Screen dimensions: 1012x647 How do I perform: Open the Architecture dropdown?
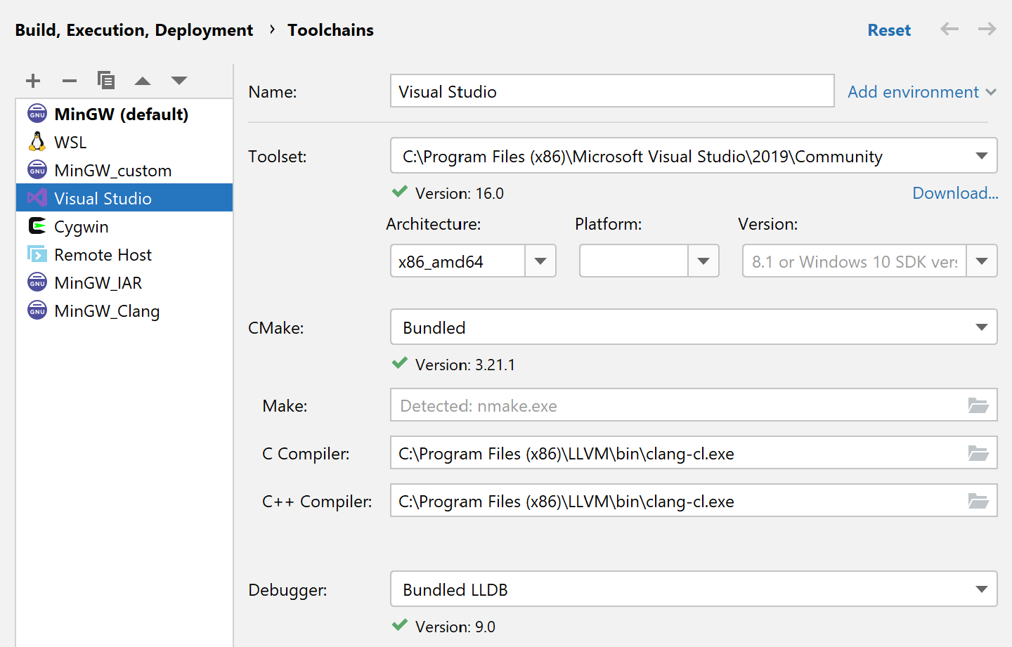pos(540,261)
